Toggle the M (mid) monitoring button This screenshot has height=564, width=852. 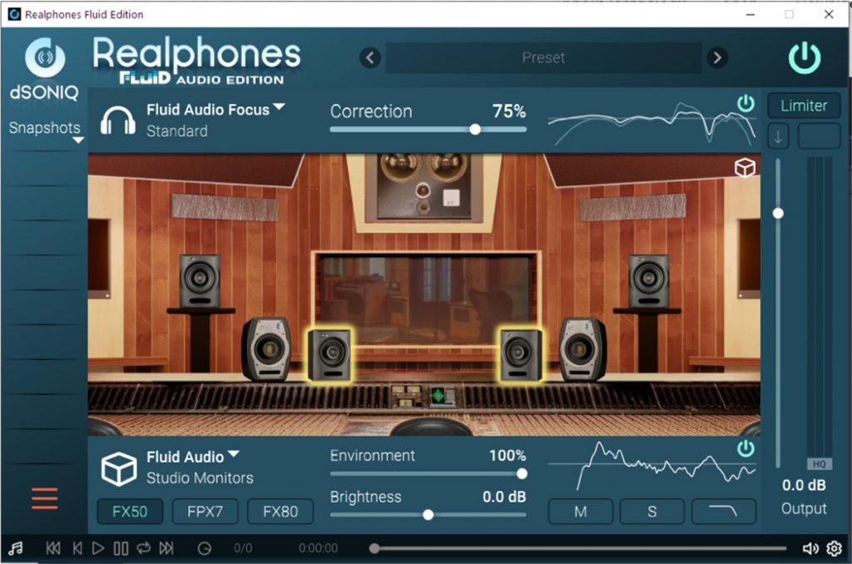click(580, 512)
